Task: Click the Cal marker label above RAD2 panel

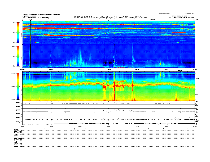Action: (30, 20)
